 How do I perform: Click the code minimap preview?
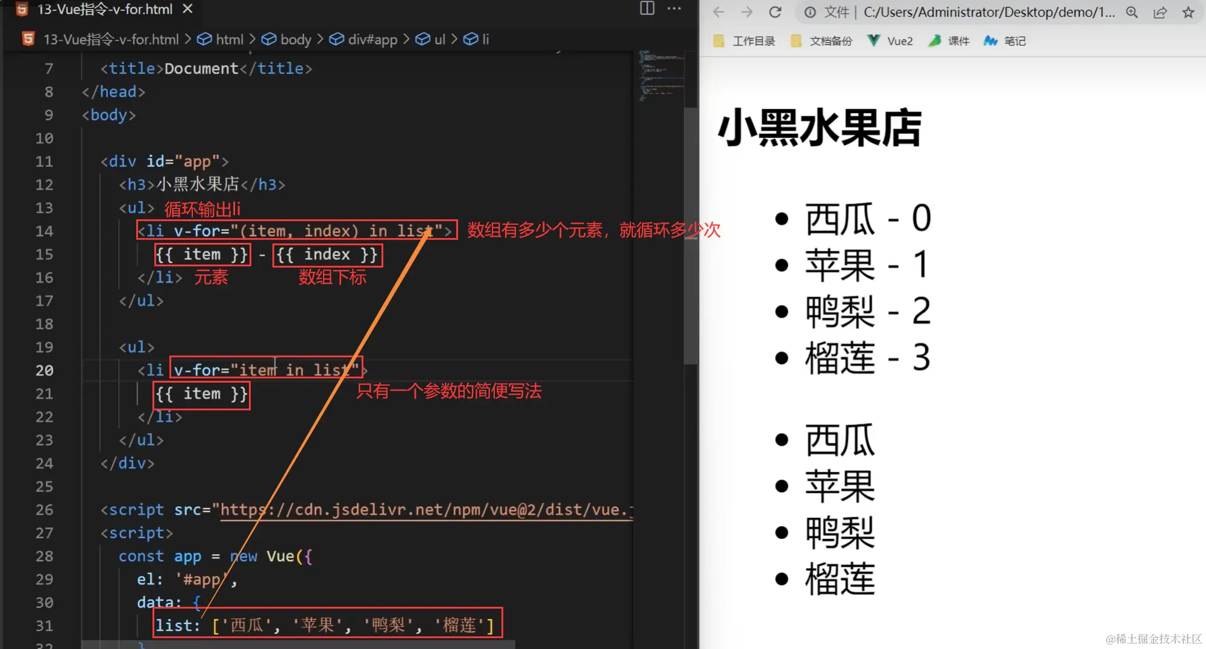661,75
